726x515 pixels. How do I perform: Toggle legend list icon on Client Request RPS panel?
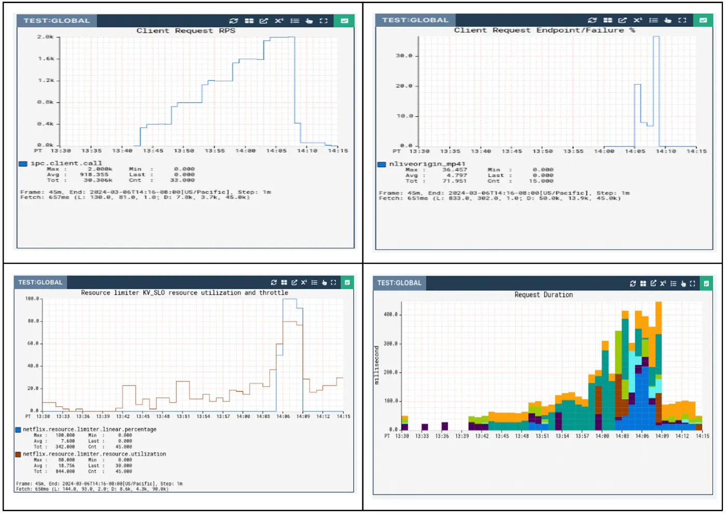pos(295,21)
